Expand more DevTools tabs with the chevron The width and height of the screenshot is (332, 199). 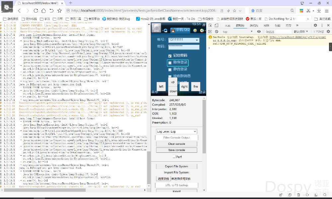click(x=297, y=25)
